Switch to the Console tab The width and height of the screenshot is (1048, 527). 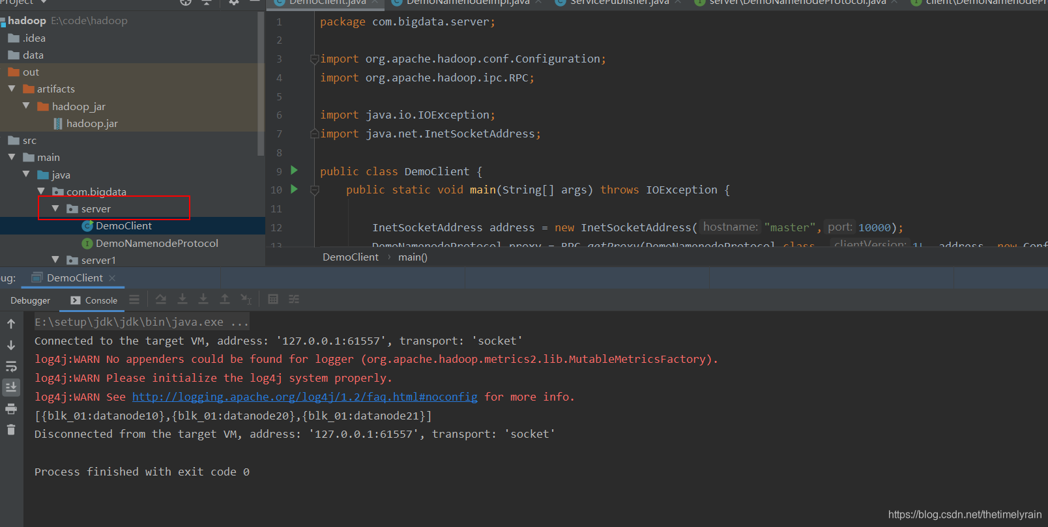95,300
